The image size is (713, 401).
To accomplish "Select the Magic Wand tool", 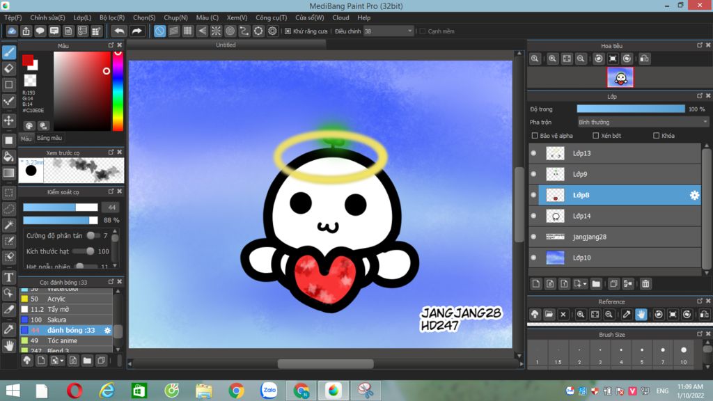I will coord(8,225).
